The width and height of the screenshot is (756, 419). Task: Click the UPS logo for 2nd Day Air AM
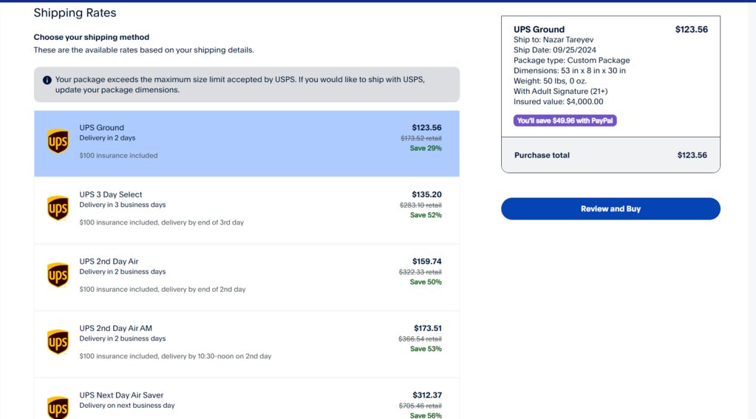point(58,342)
